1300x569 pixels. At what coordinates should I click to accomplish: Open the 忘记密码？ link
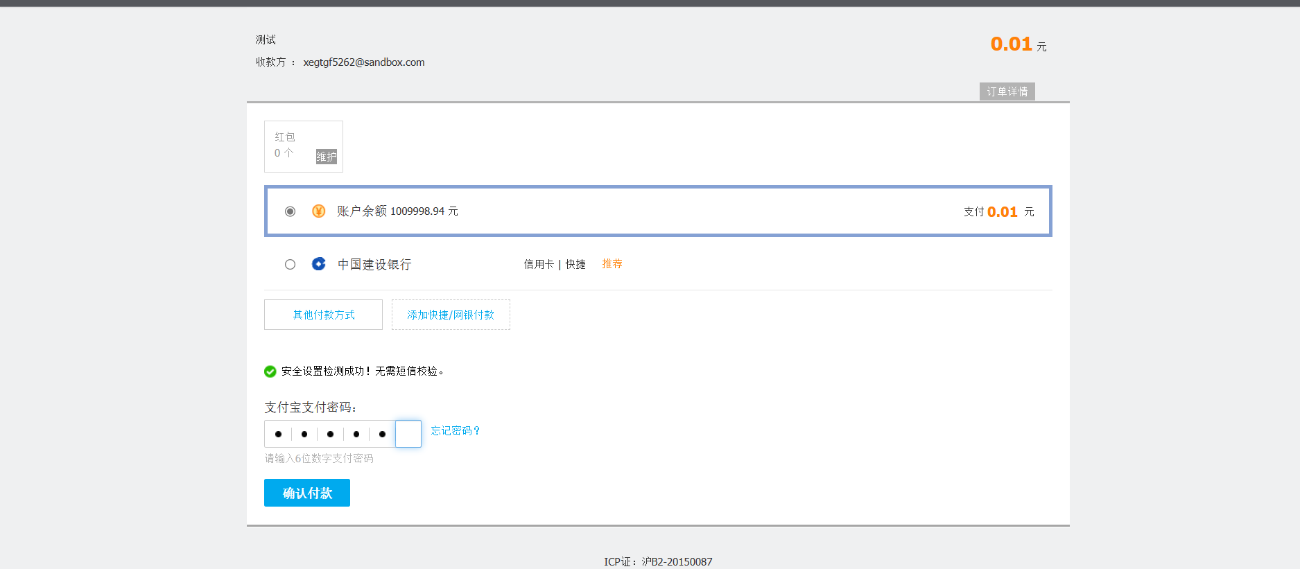pos(455,430)
